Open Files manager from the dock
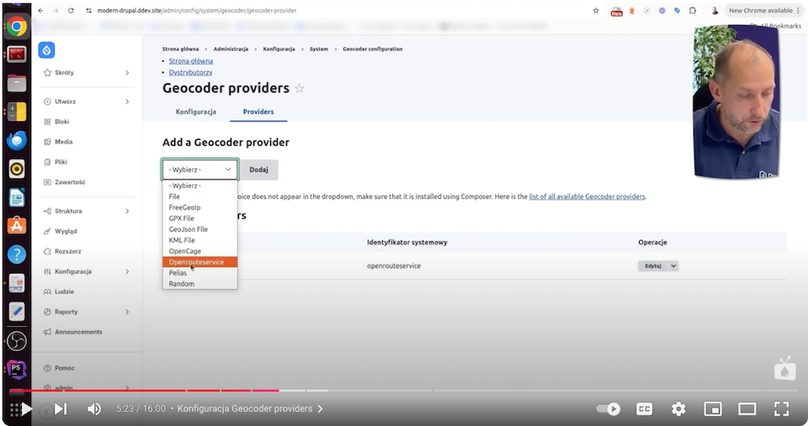The height and width of the screenshot is (426, 808). (17, 83)
